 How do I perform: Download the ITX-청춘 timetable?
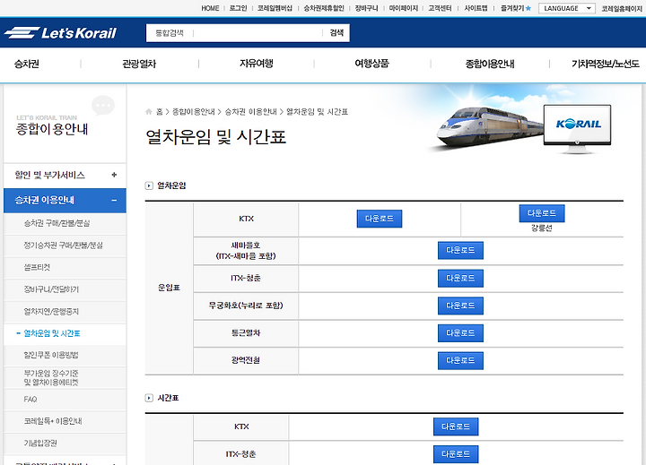(x=456, y=454)
